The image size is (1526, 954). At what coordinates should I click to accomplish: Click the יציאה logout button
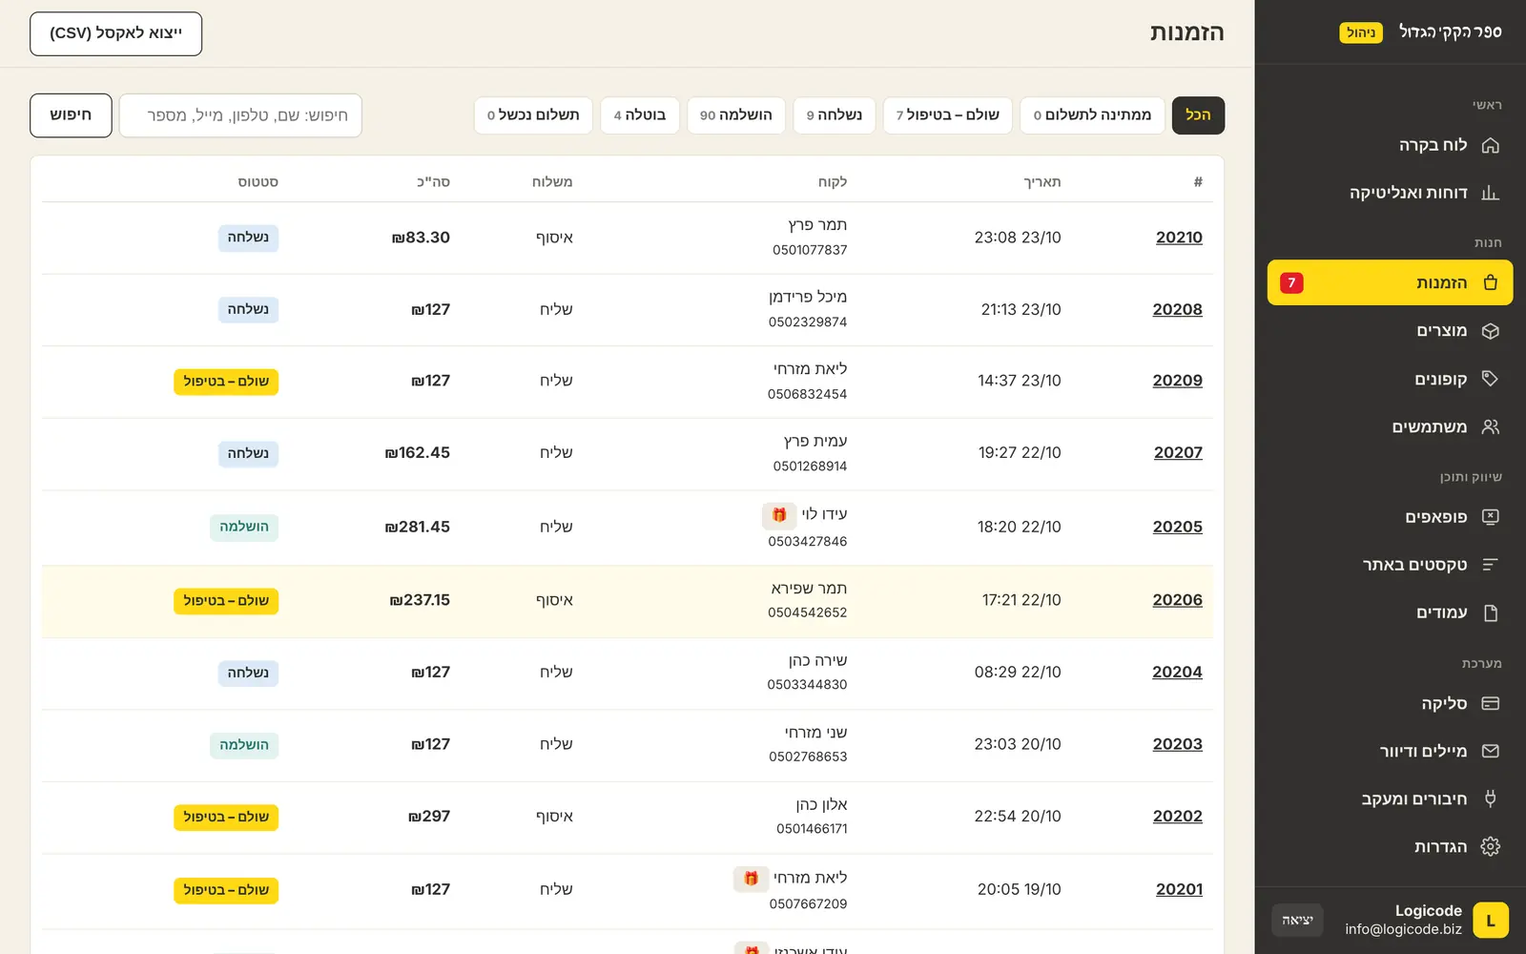tap(1297, 921)
